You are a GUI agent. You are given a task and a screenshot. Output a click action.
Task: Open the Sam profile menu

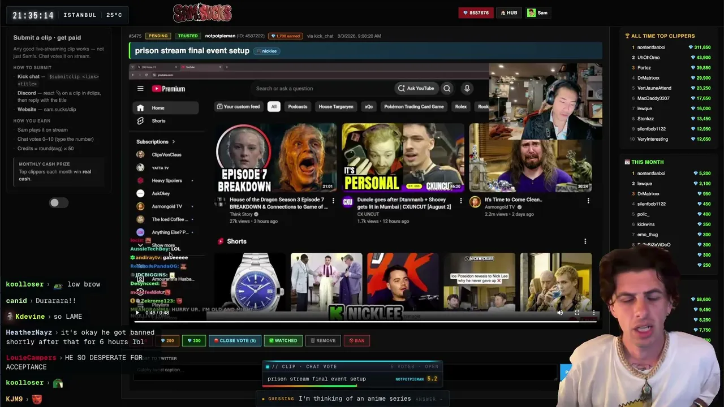click(537, 12)
